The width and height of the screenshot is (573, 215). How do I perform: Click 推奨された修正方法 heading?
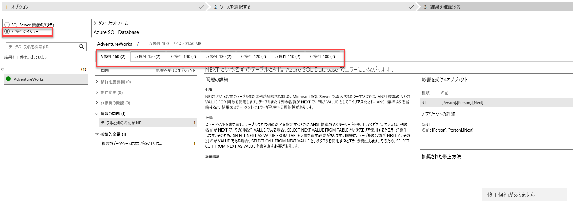tap(441, 157)
